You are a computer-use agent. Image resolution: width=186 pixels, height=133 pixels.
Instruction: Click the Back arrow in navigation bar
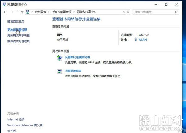5,12
